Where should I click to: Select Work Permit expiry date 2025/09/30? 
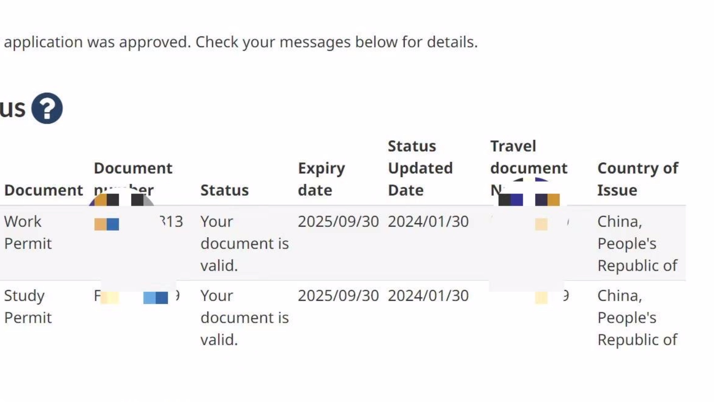click(338, 222)
